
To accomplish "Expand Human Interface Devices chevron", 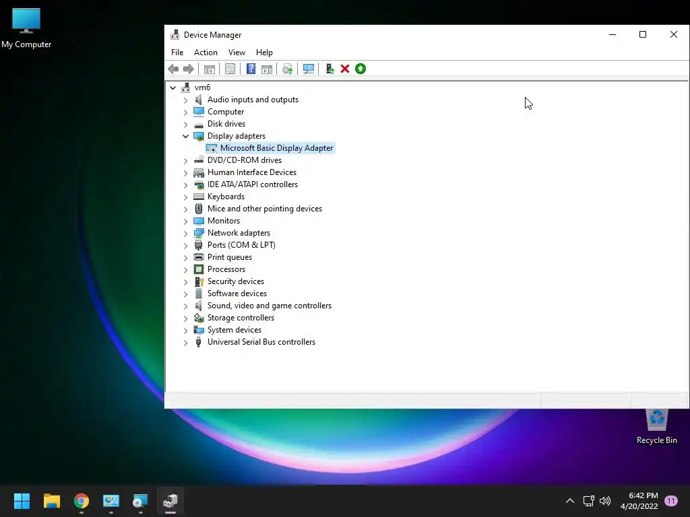I will (186, 173).
